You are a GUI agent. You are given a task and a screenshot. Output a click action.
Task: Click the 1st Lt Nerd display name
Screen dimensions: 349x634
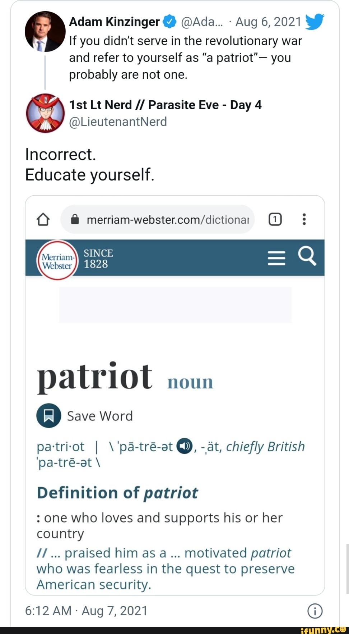(165, 105)
